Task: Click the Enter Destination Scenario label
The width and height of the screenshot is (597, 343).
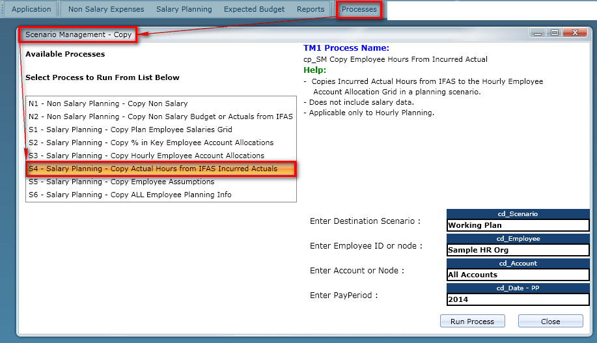Action: click(365, 221)
